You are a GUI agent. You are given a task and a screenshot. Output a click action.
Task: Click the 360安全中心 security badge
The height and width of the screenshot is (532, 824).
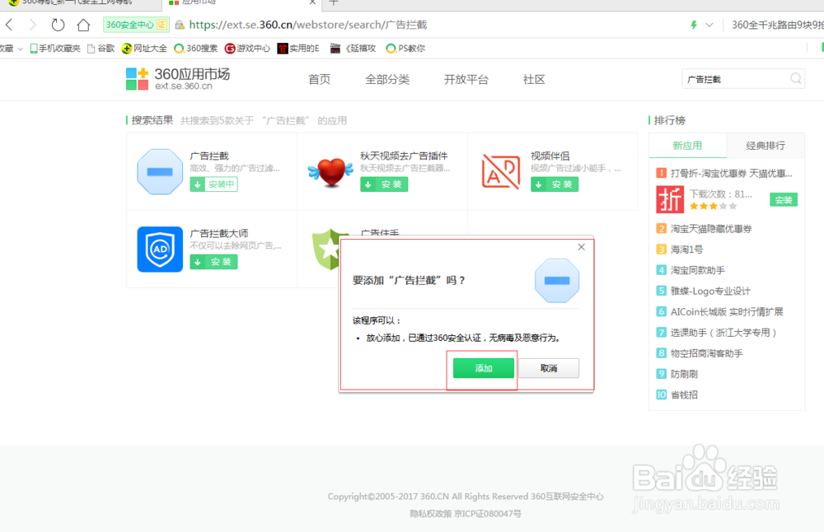coord(136,25)
